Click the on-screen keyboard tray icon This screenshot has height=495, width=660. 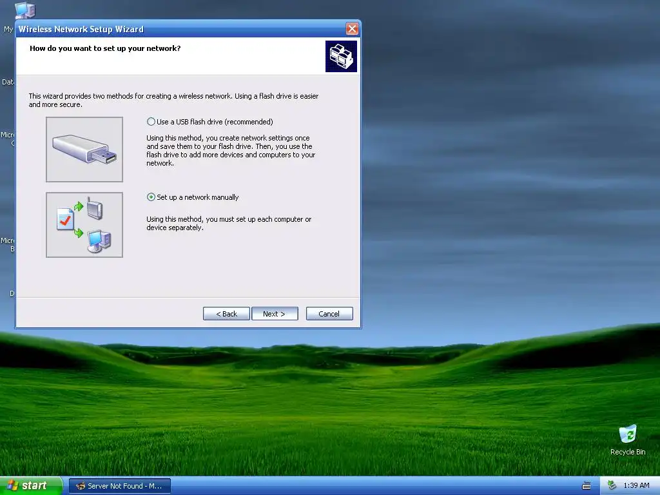[586, 486]
